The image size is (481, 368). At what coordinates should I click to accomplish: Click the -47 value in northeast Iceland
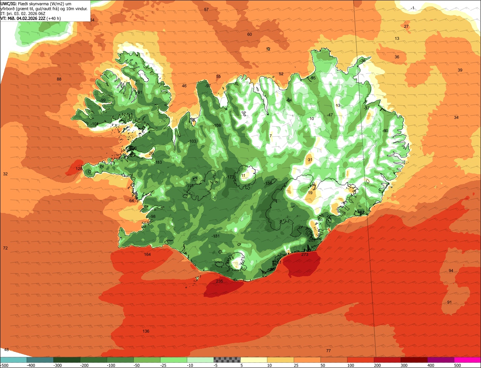(330, 115)
